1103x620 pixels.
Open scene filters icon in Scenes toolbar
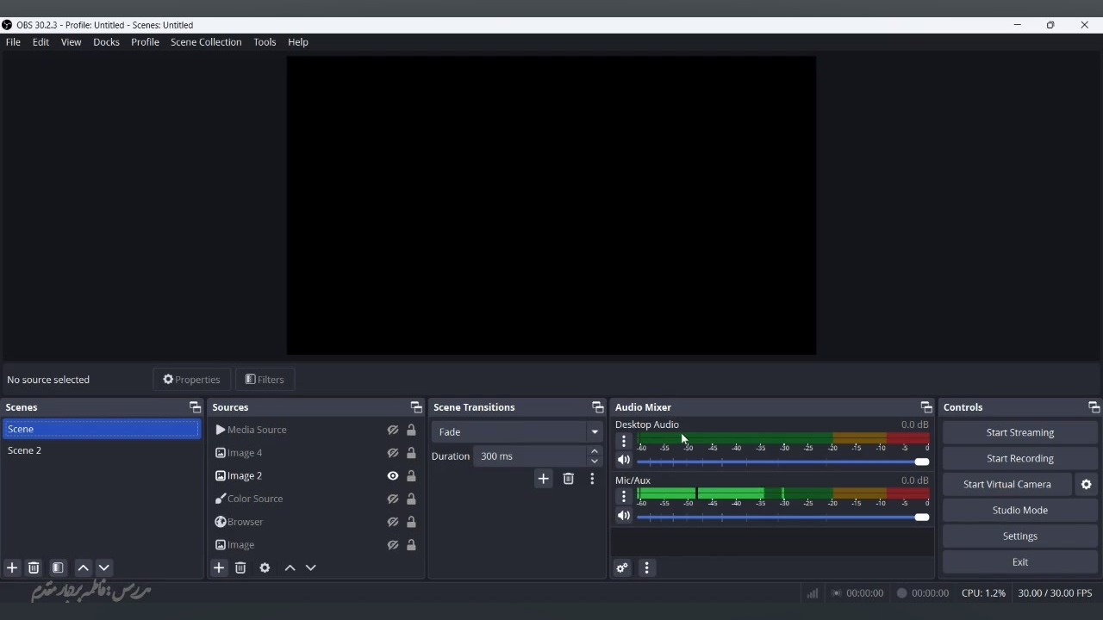click(x=58, y=568)
